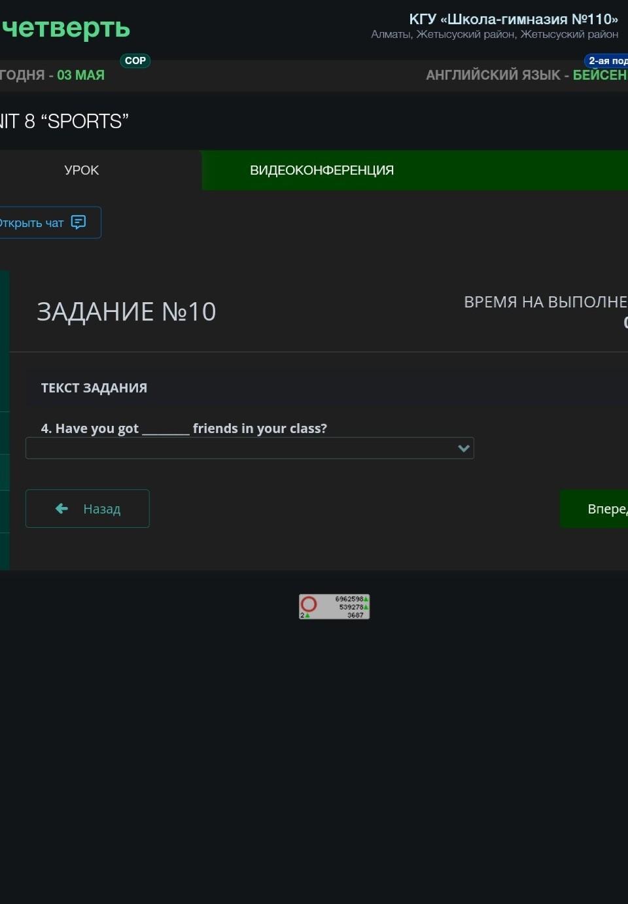Viewport: 628px width, 904px height.
Task: Click the АНГЛИЙСКИЙ ЯЗЫК subject label
Action: pos(493,75)
